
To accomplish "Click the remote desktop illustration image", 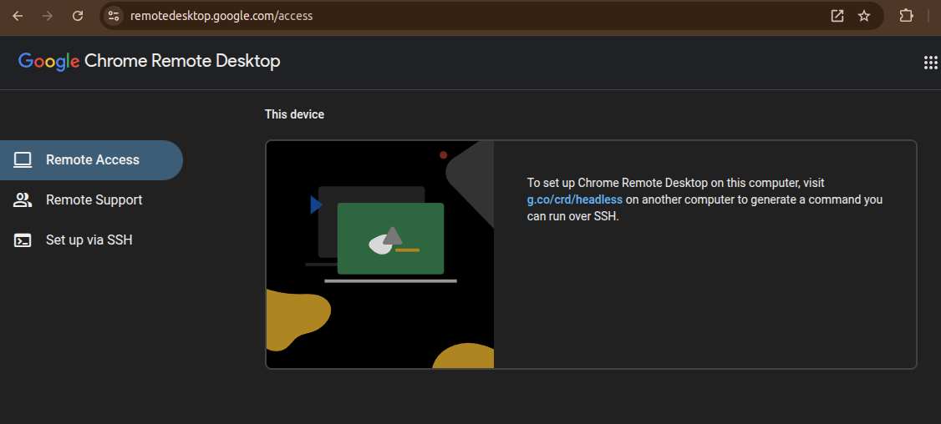I will point(380,255).
